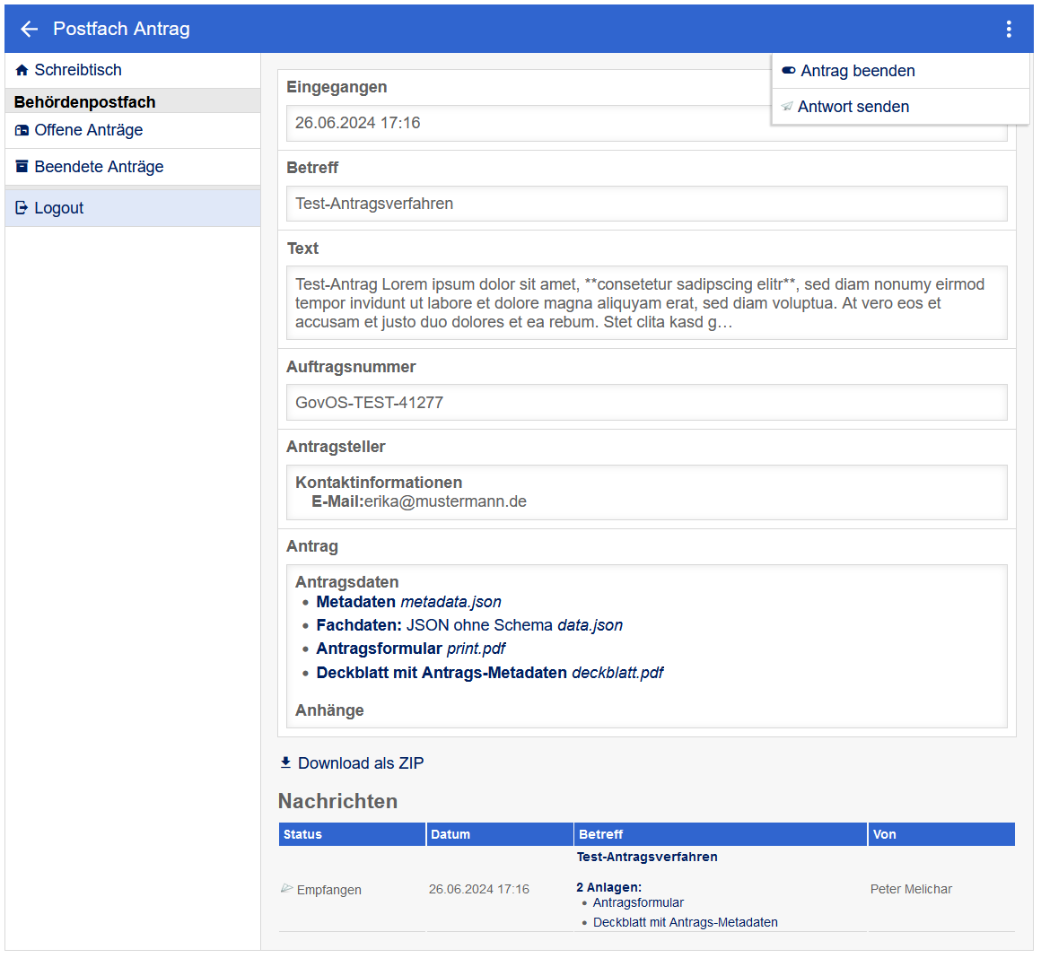Click the Logout door icon
The image size is (1041, 958).
22,208
